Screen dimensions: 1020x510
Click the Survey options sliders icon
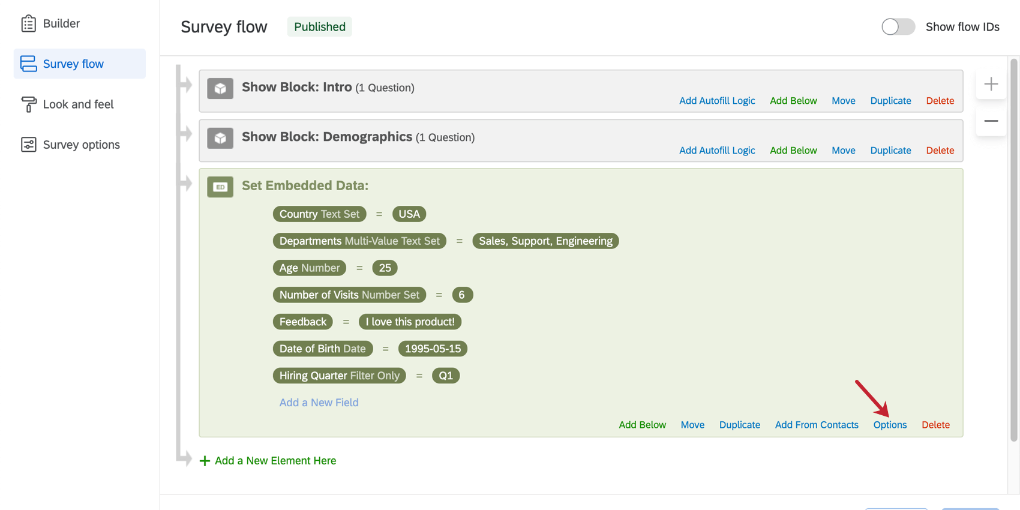pyautogui.click(x=28, y=145)
